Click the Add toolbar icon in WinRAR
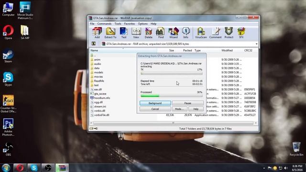The image size is (306, 172). [97, 33]
